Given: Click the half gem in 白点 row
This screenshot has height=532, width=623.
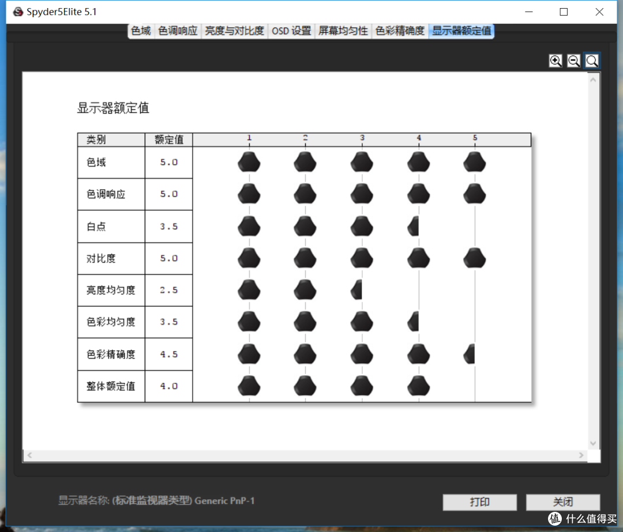Looking at the screenshot, I should tap(413, 227).
